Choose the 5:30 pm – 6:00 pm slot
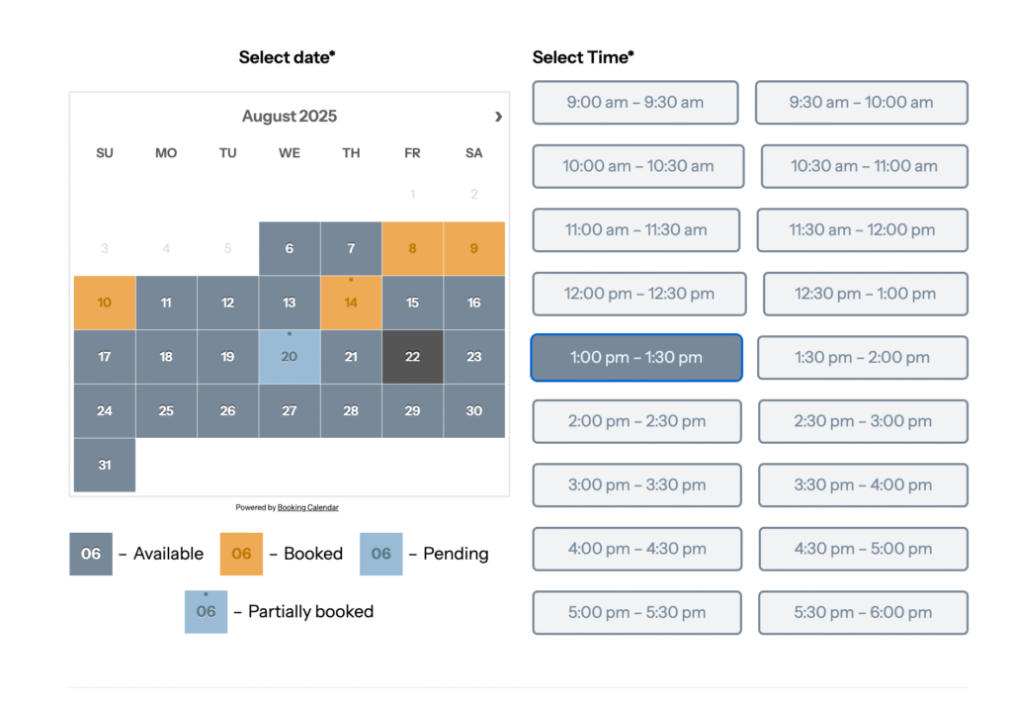1012x702 pixels. click(863, 613)
